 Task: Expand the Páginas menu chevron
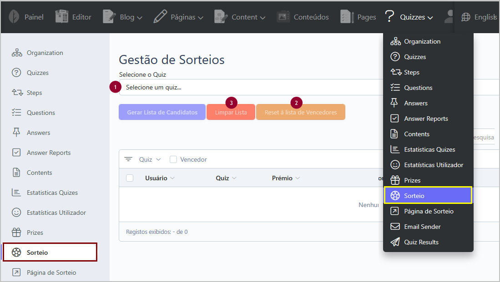[x=201, y=18]
